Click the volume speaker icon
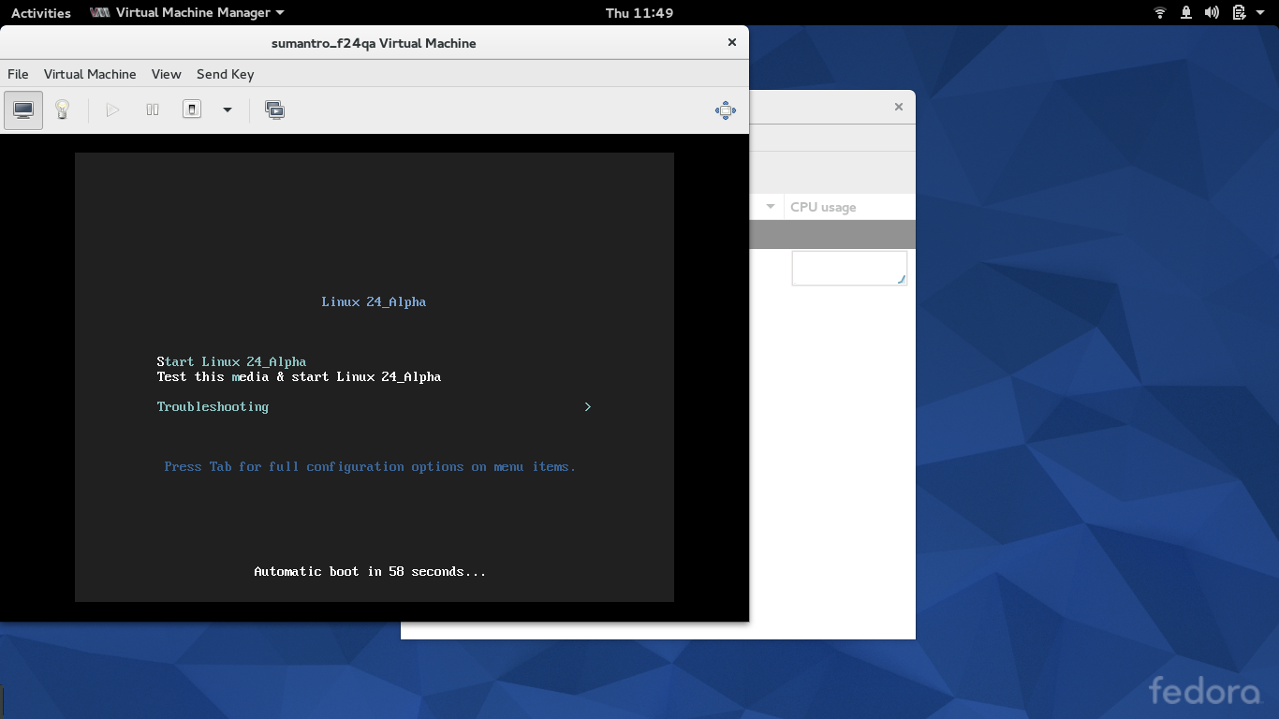The width and height of the screenshot is (1279, 719). (x=1212, y=12)
